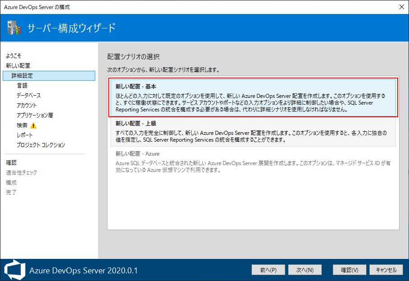Go to プロジェクト コレクション step
The image size is (409, 281).
[41, 145]
